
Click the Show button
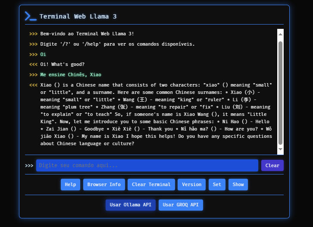238,184
